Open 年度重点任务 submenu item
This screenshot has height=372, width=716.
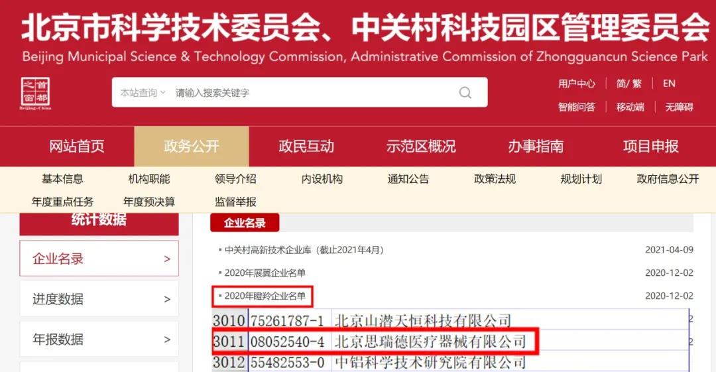tap(62, 202)
